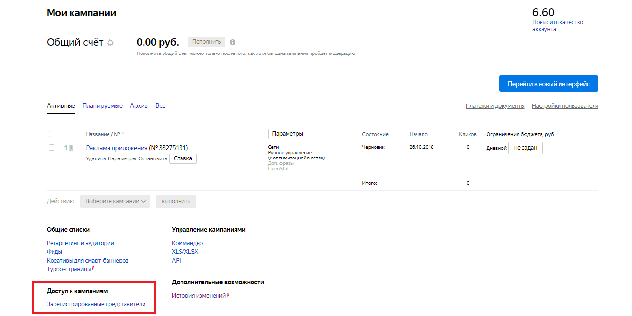632x316 pixels.
Task: Switch to the Планируемые tab
Action: click(x=102, y=105)
